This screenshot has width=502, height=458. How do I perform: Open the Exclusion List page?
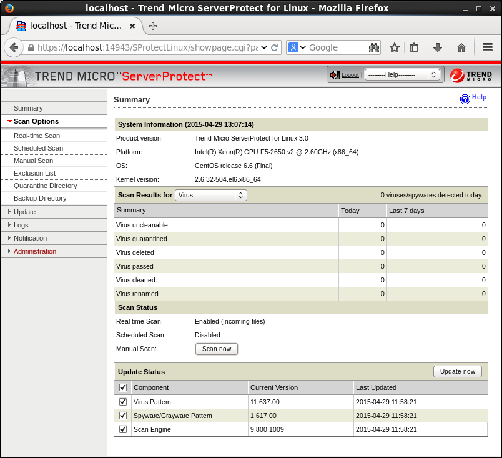click(34, 173)
